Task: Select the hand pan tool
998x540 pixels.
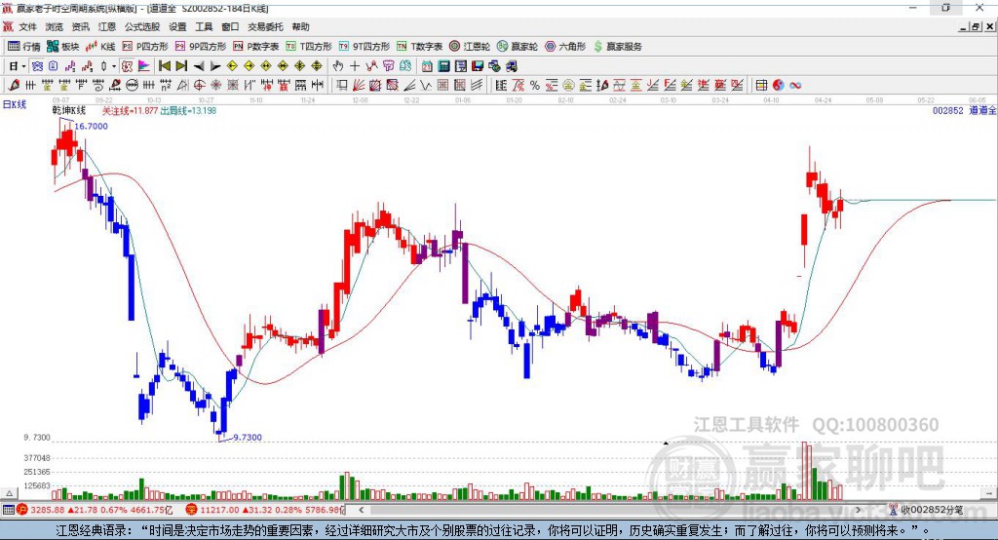Action: click(338, 66)
